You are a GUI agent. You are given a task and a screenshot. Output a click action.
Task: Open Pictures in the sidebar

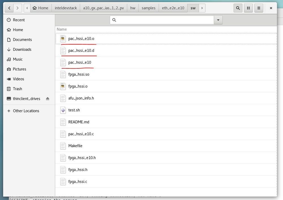point(29,69)
